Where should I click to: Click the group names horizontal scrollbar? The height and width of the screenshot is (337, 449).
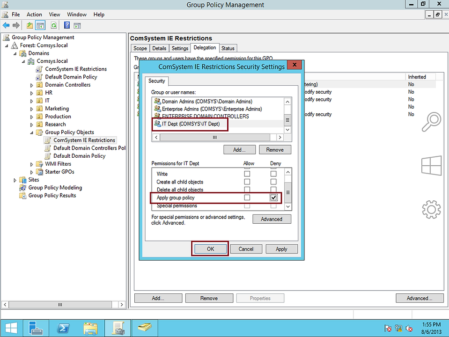[218, 138]
